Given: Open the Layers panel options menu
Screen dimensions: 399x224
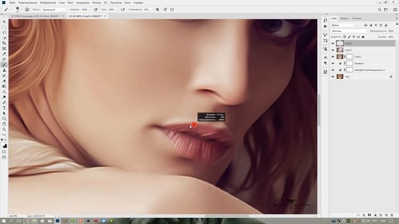Looking at the screenshot, I should coord(397,19).
